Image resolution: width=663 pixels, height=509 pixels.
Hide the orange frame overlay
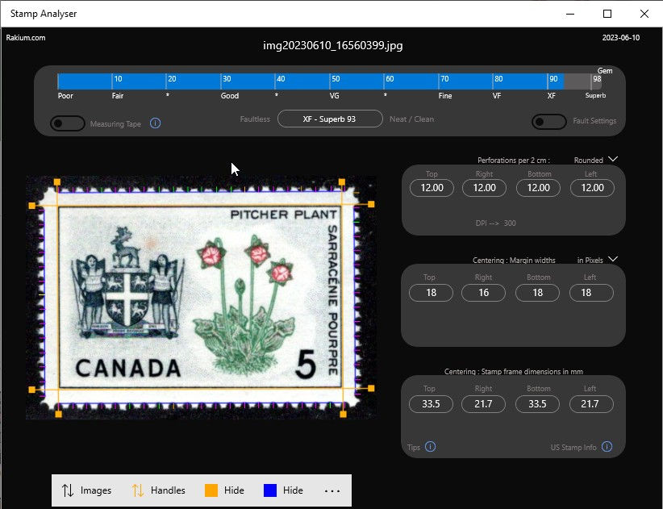[224, 490]
